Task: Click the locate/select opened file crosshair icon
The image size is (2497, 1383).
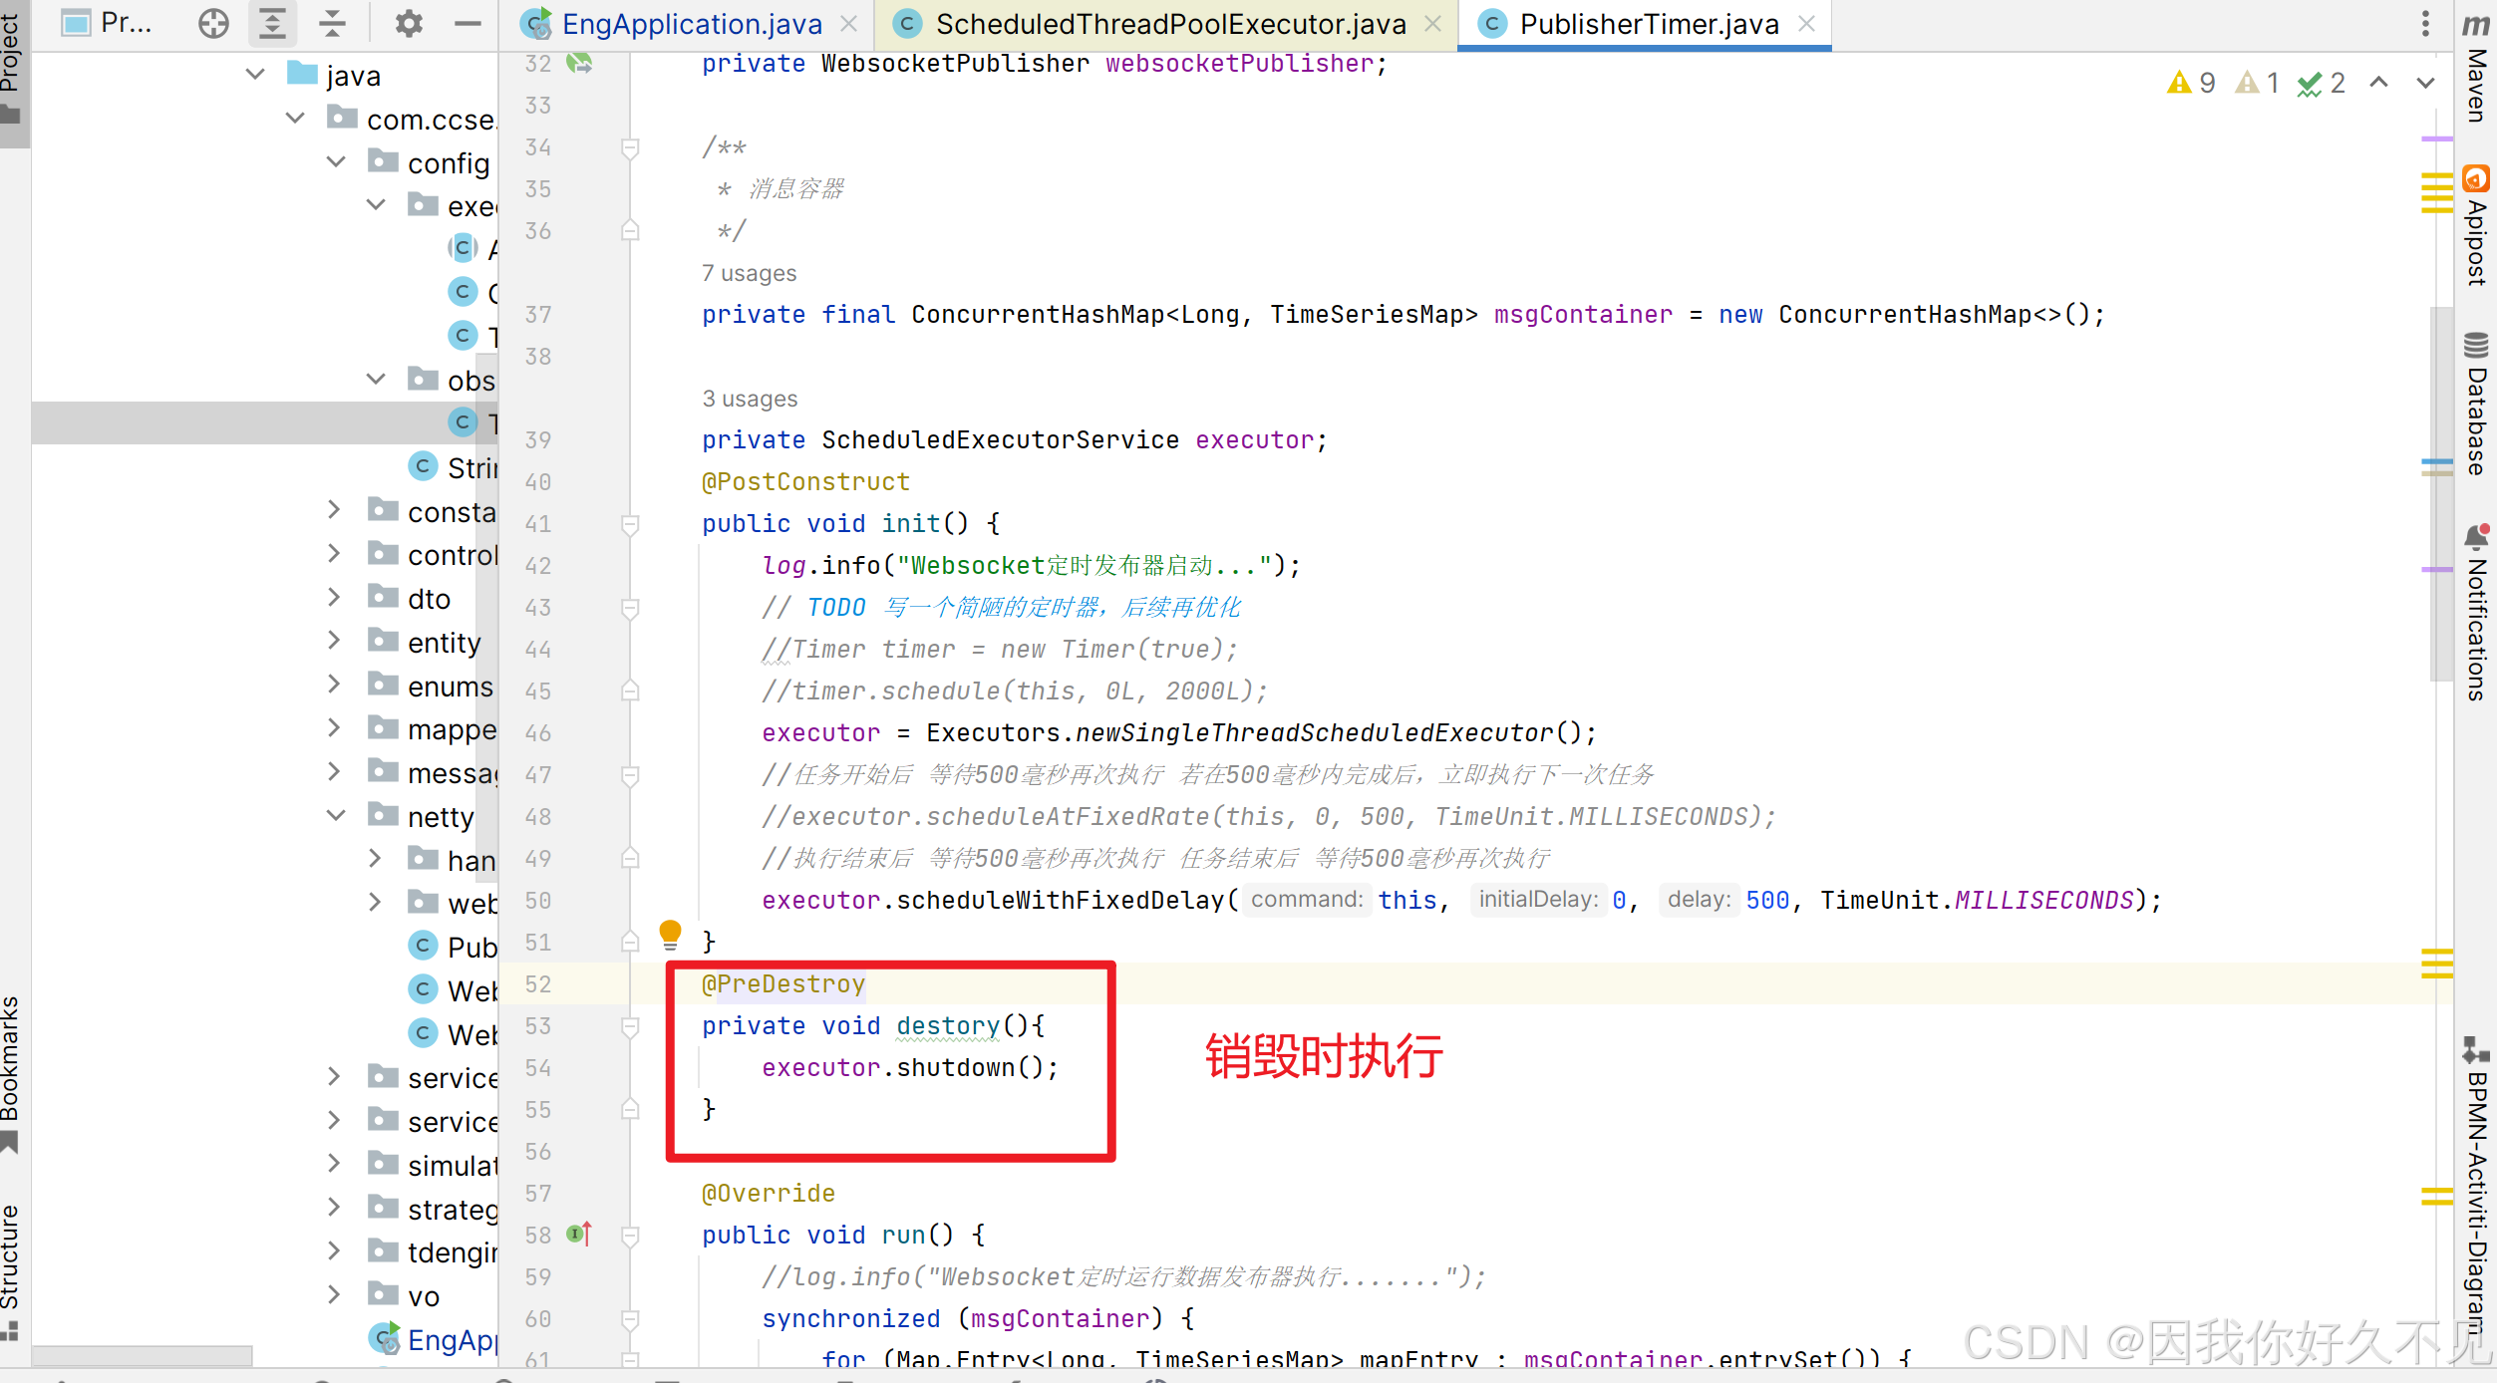Action: [213, 23]
